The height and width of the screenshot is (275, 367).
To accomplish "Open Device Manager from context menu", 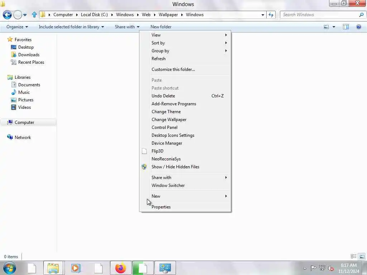I will pos(185,143).
